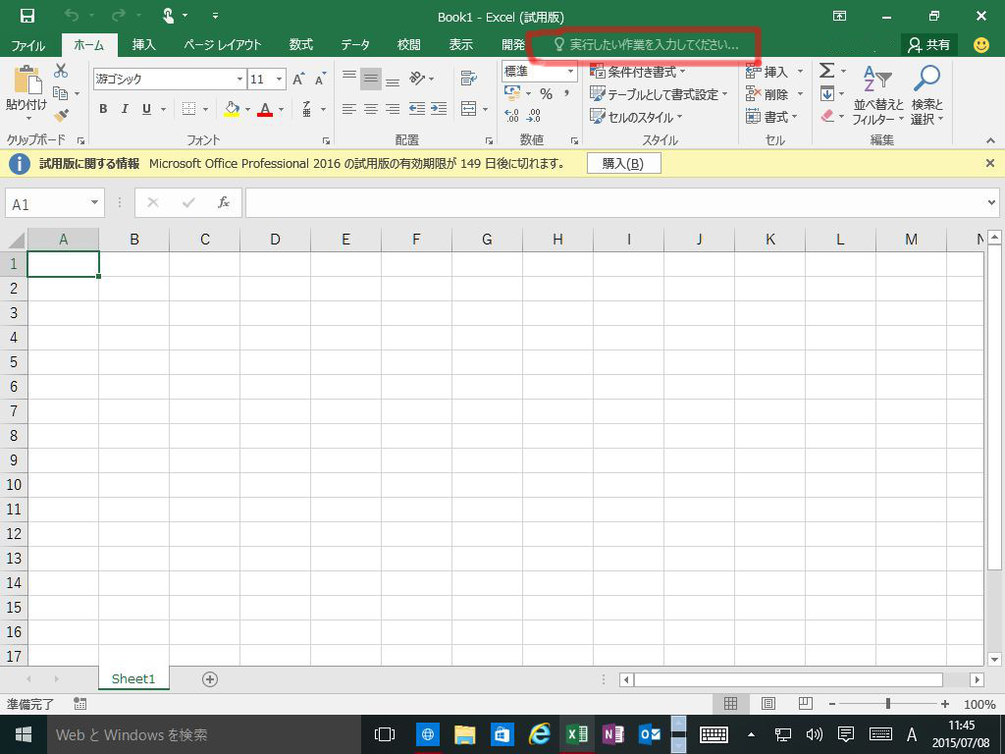Click the new sheet plus icon

pos(210,679)
